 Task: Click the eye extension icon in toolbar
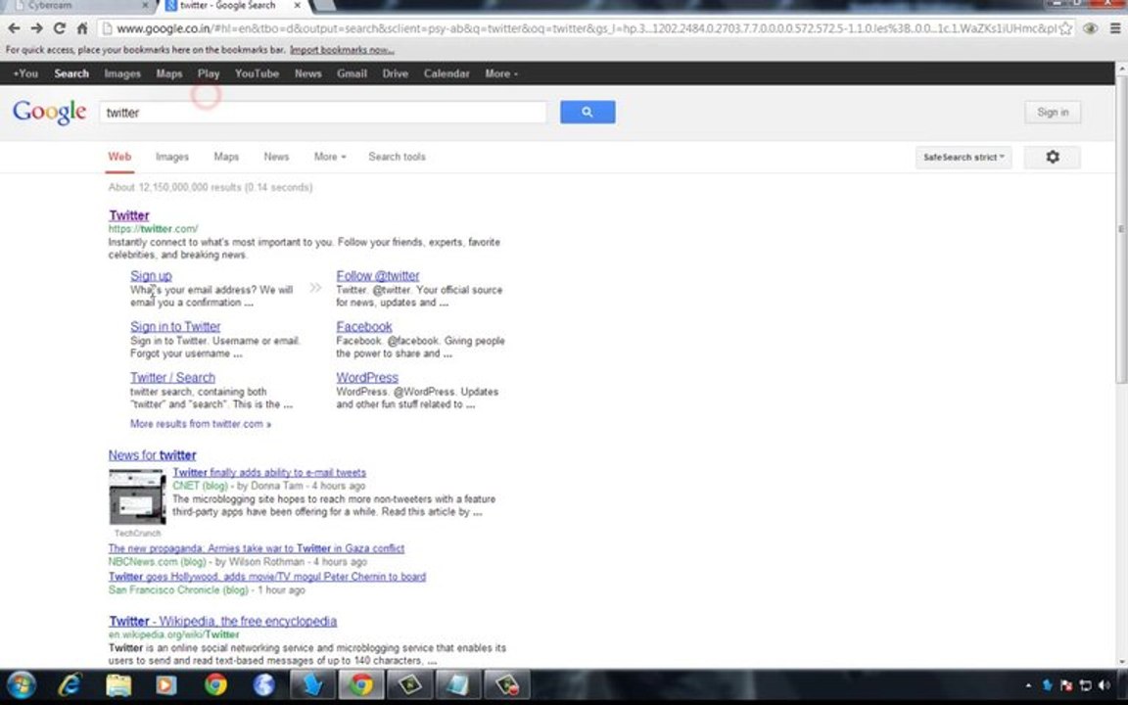click(x=1091, y=28)
